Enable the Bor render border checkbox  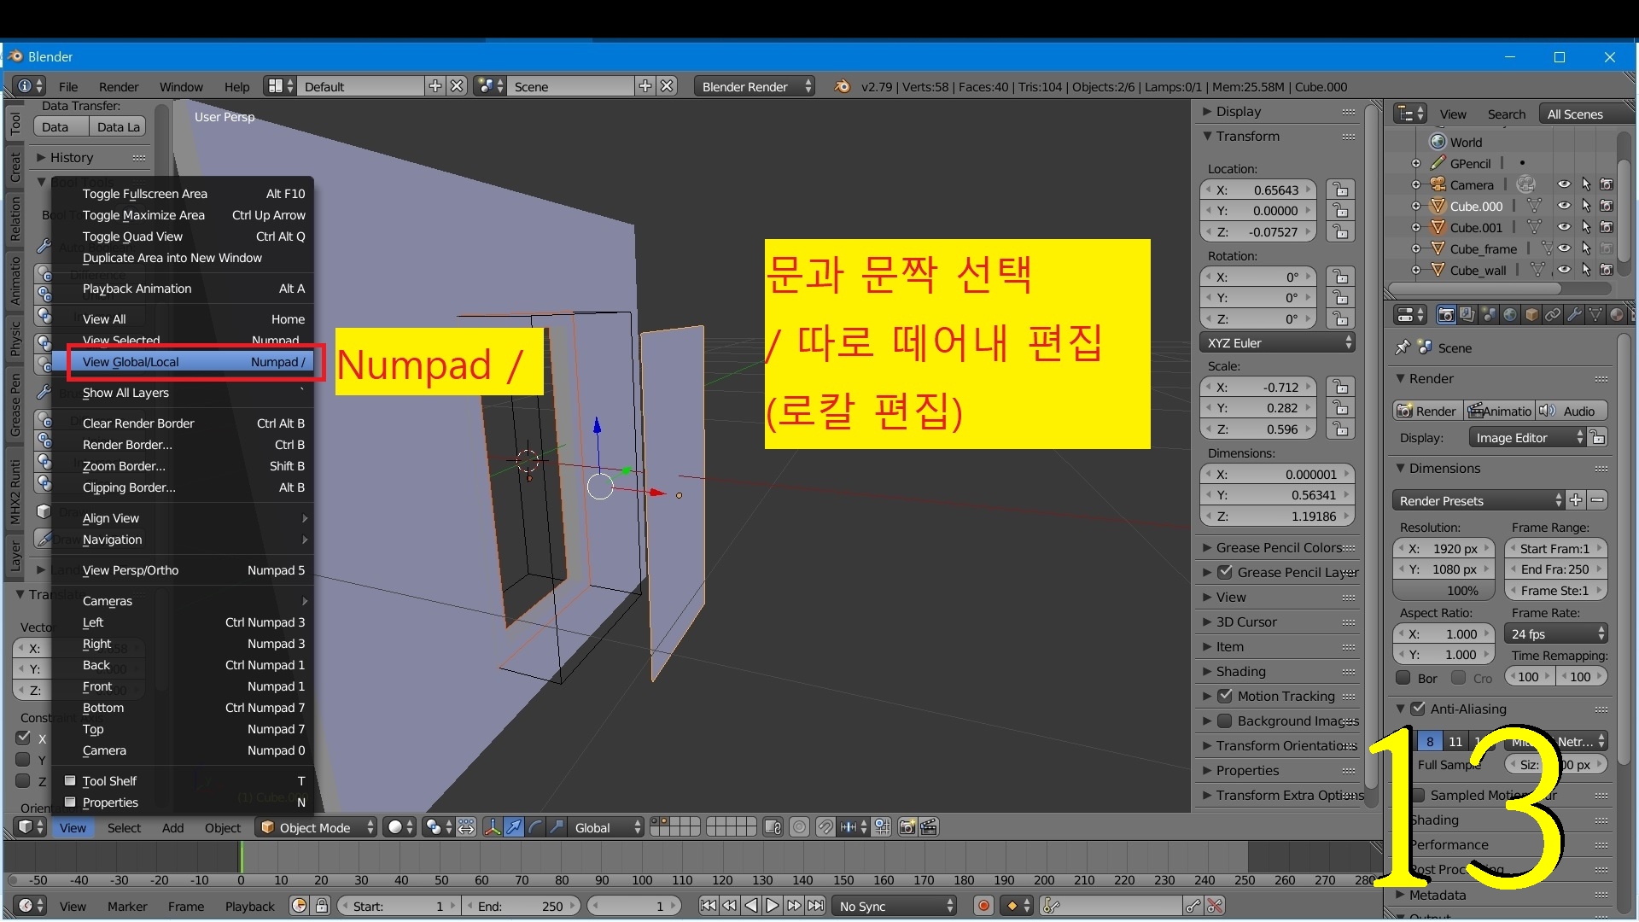coord(1403,678)
